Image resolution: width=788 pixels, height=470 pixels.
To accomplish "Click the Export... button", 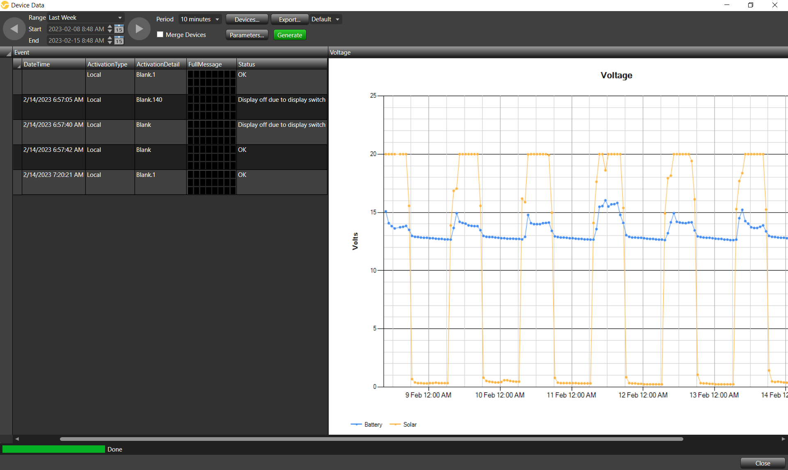I will tap(290, 19).
